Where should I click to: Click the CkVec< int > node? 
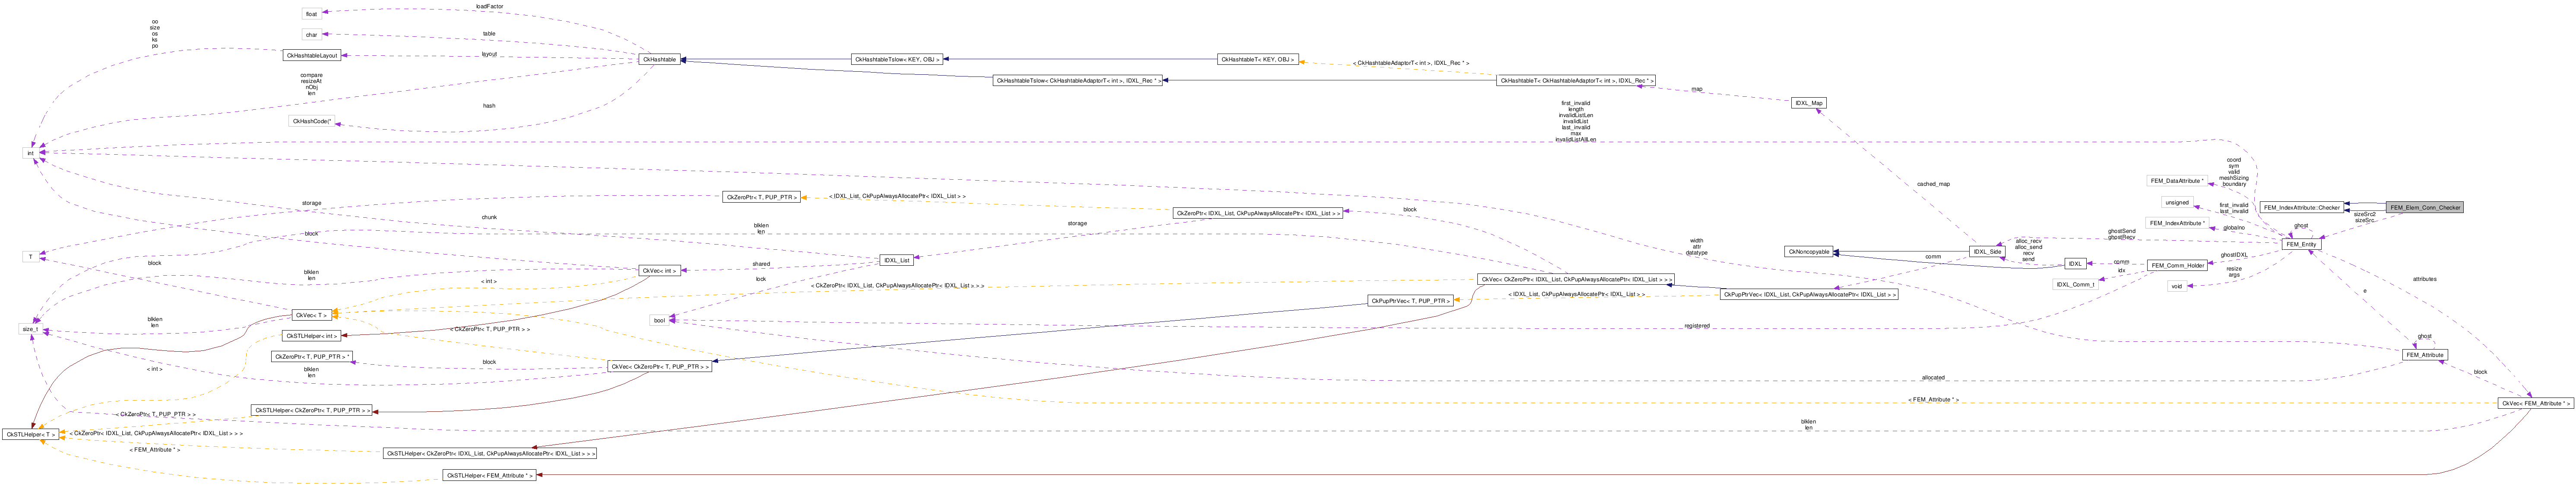659,270
